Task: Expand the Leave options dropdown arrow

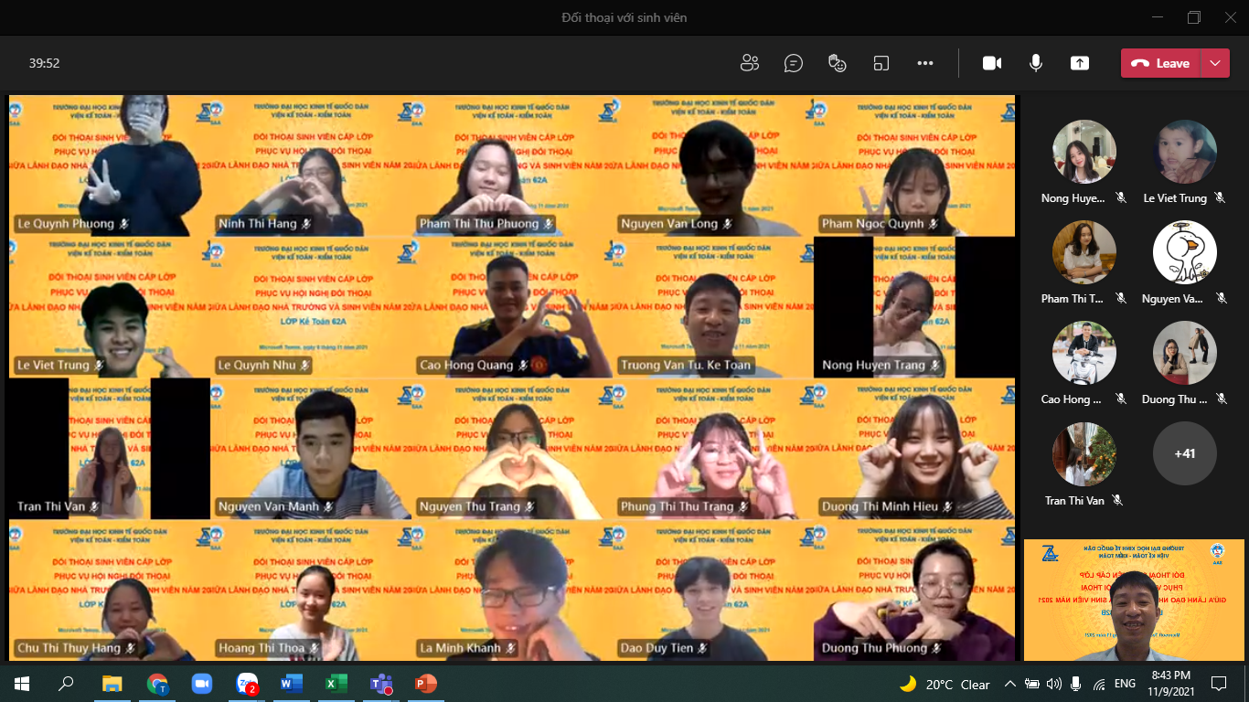Action: pos(1214,63)
